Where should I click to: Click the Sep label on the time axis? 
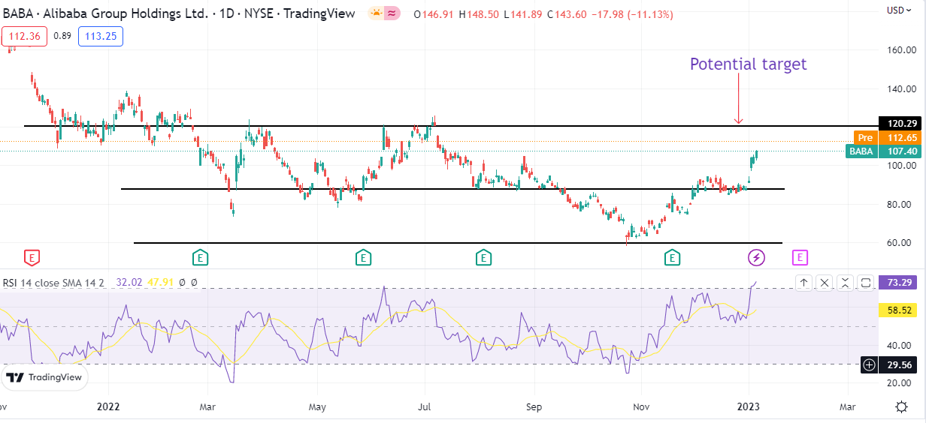[534, 407]
